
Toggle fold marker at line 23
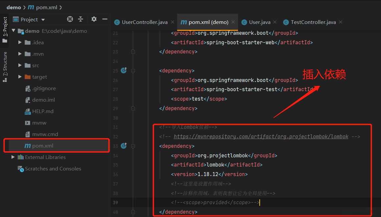pos(133,52)
